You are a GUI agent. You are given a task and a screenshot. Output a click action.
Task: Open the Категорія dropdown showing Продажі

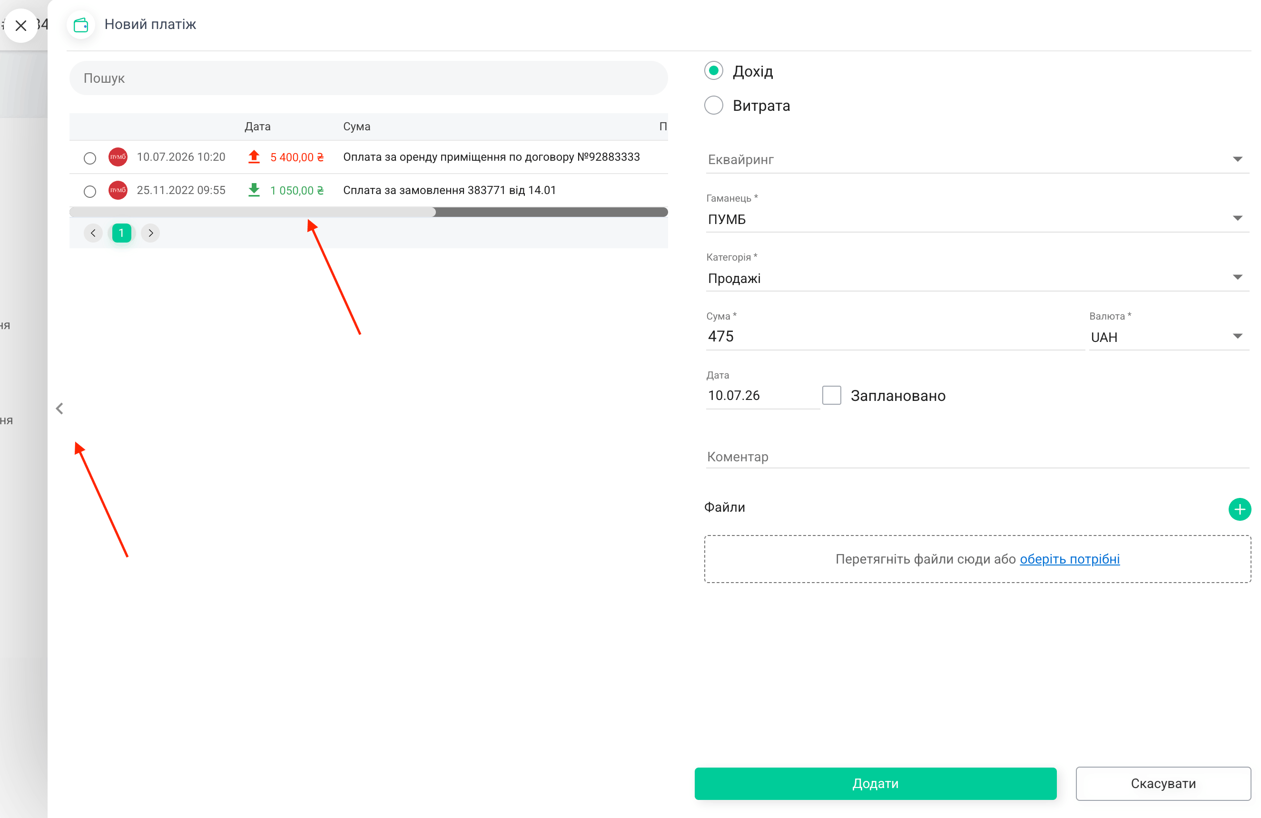tap(977, 278)
